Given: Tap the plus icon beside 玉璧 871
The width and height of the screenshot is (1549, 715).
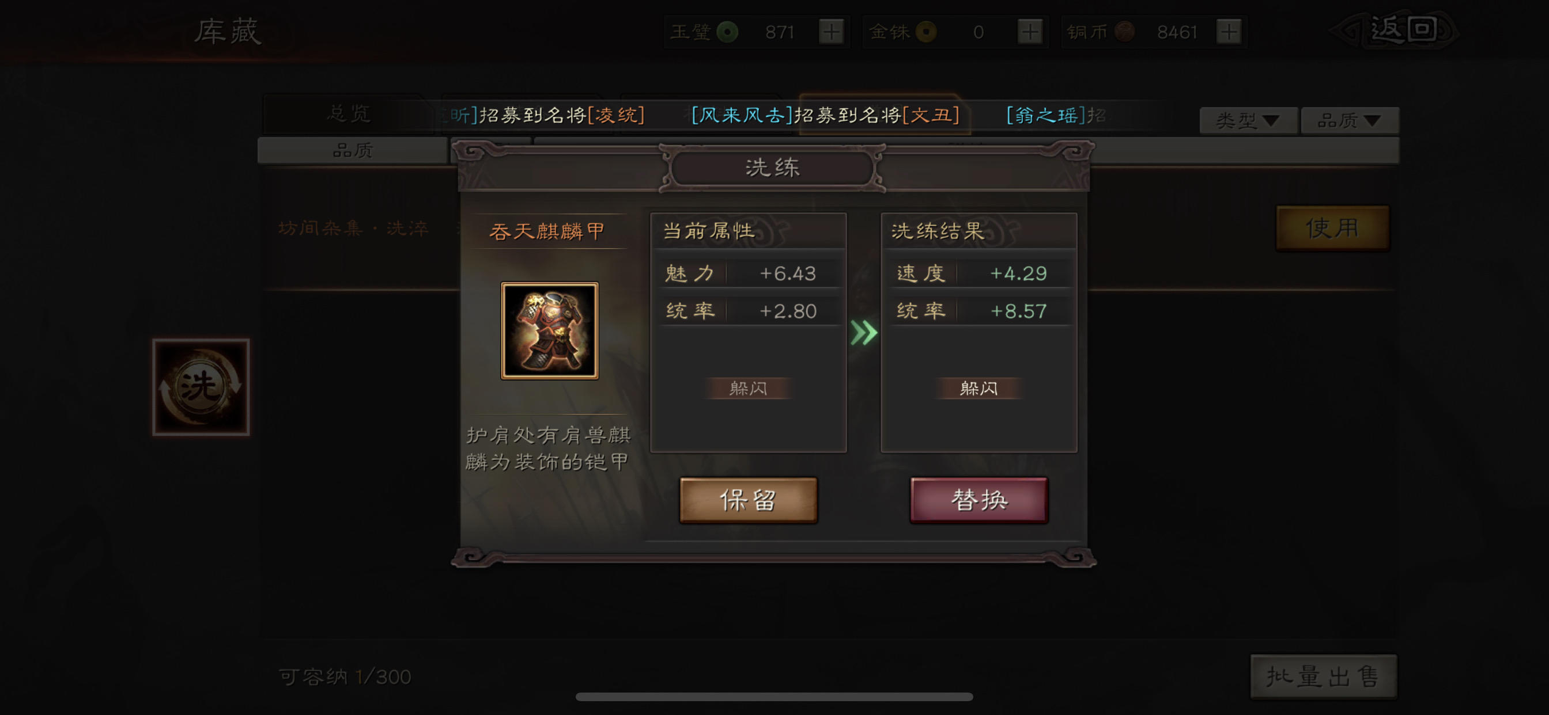Looking at the screenshot, I should 831,32.
